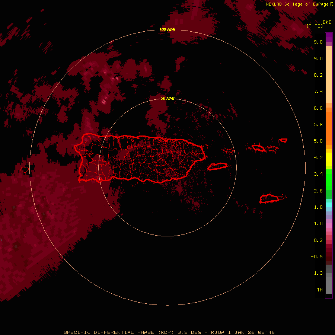Click the 5.8 scale value

(x=318, y=125)
